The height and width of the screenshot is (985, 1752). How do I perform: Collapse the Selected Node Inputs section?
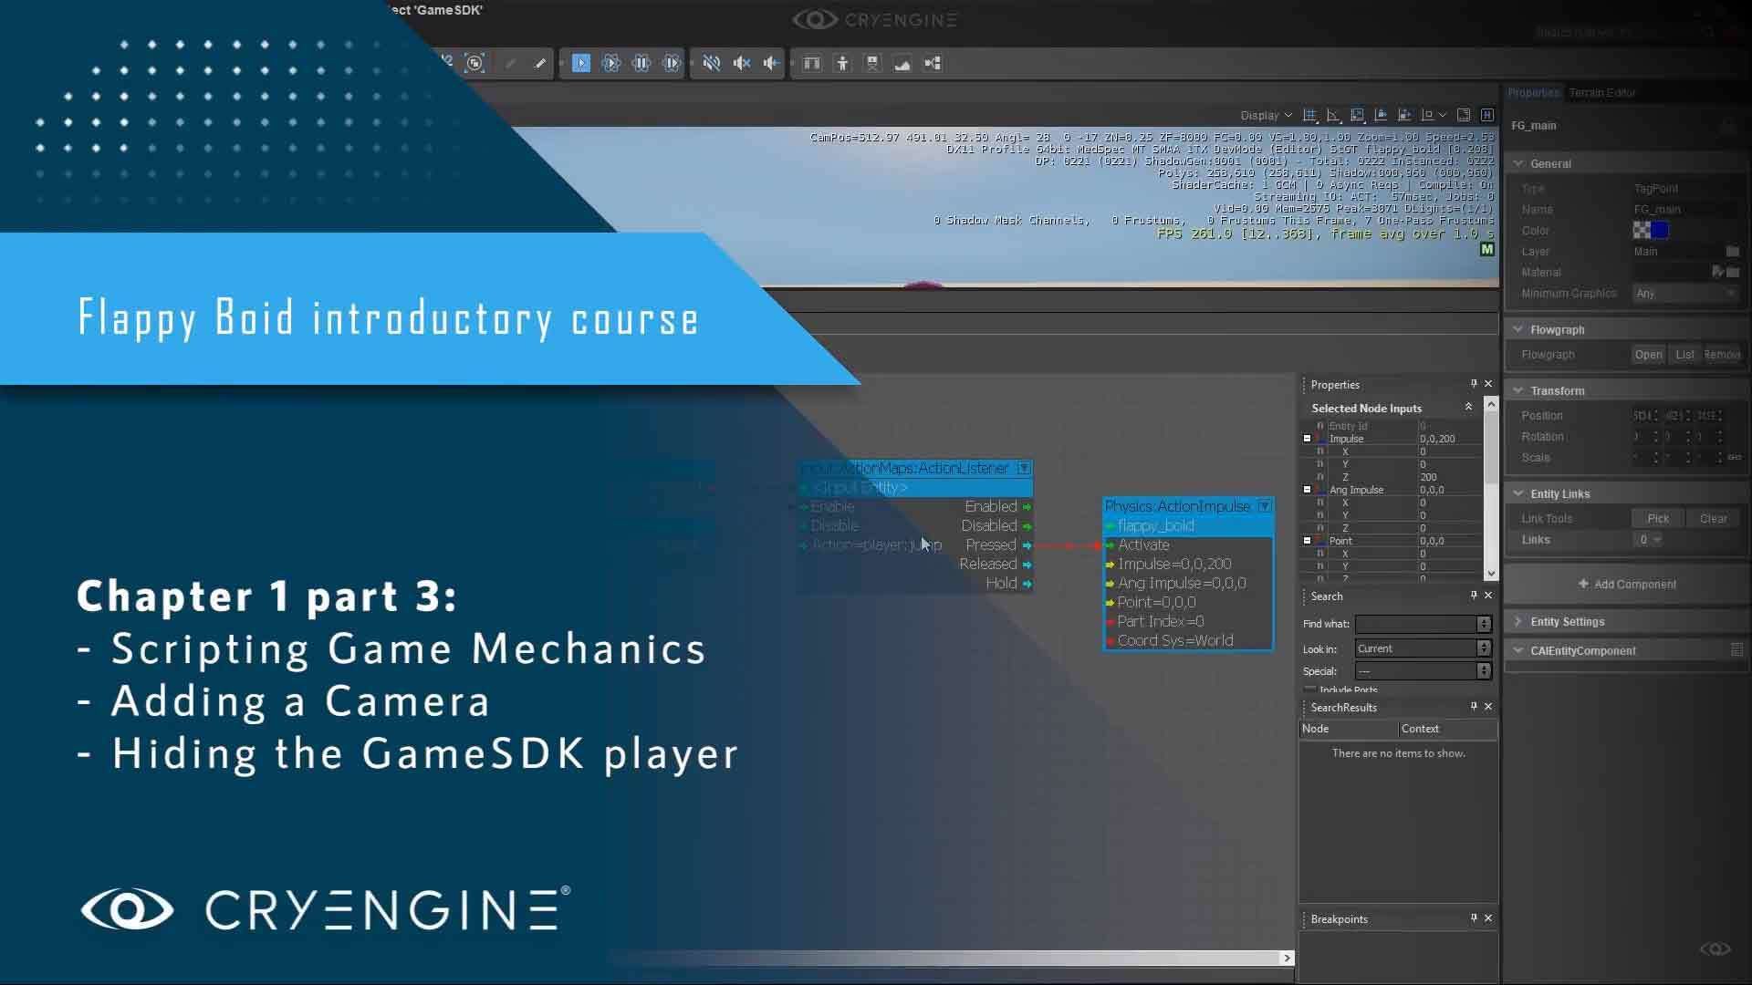point(1469,408)
